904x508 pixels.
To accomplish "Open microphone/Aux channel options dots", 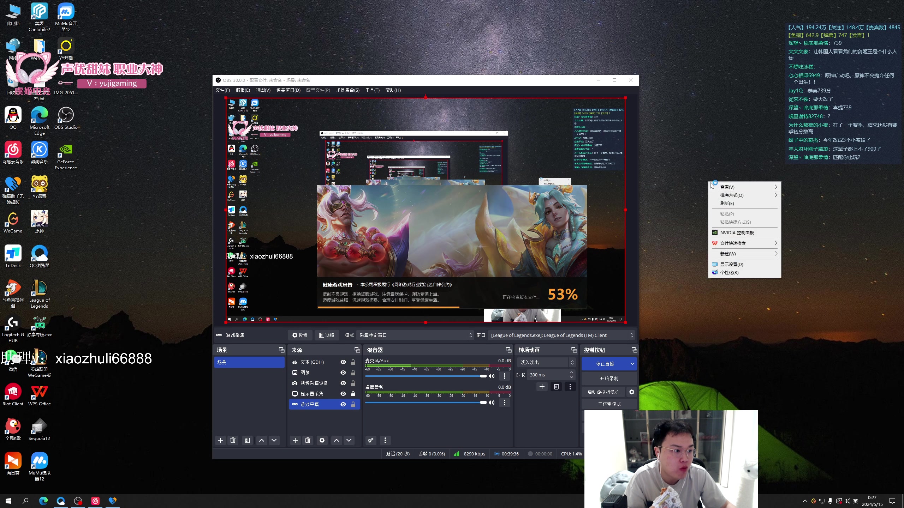I will (505, 376).
